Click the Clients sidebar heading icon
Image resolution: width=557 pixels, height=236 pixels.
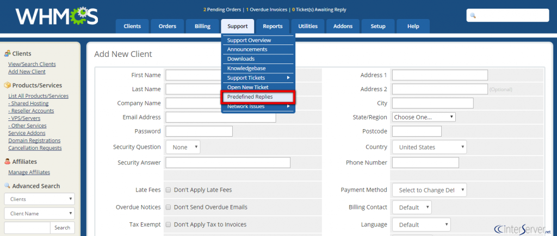point(7,54)
